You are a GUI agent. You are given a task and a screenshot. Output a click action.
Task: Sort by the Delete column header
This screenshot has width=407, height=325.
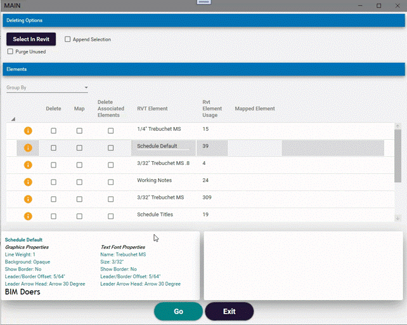coord(53,109)
